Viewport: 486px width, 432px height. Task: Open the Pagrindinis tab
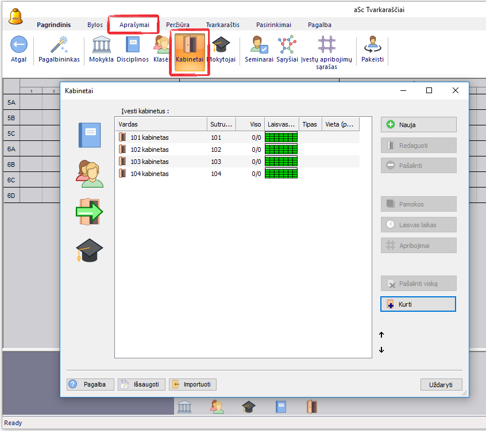pyautogui.click(x=53, y=25)
